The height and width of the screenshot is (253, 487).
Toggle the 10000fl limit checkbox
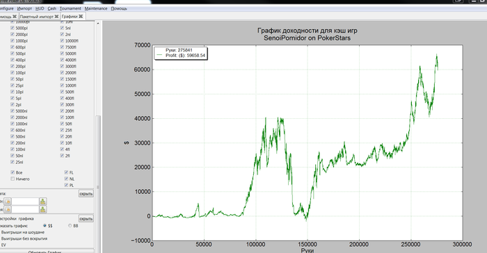coord(62,41)
